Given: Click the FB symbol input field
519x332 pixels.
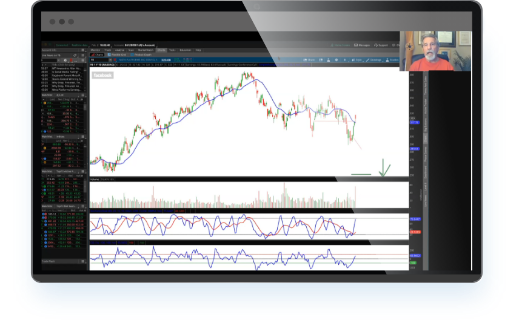Looking at the screenshot, I should point(99,60).
